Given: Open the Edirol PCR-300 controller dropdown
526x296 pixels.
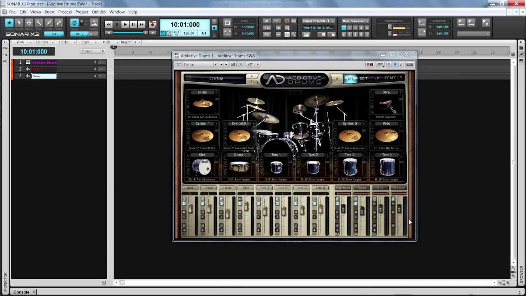Looking at the screenshot, I should (318, 21).
